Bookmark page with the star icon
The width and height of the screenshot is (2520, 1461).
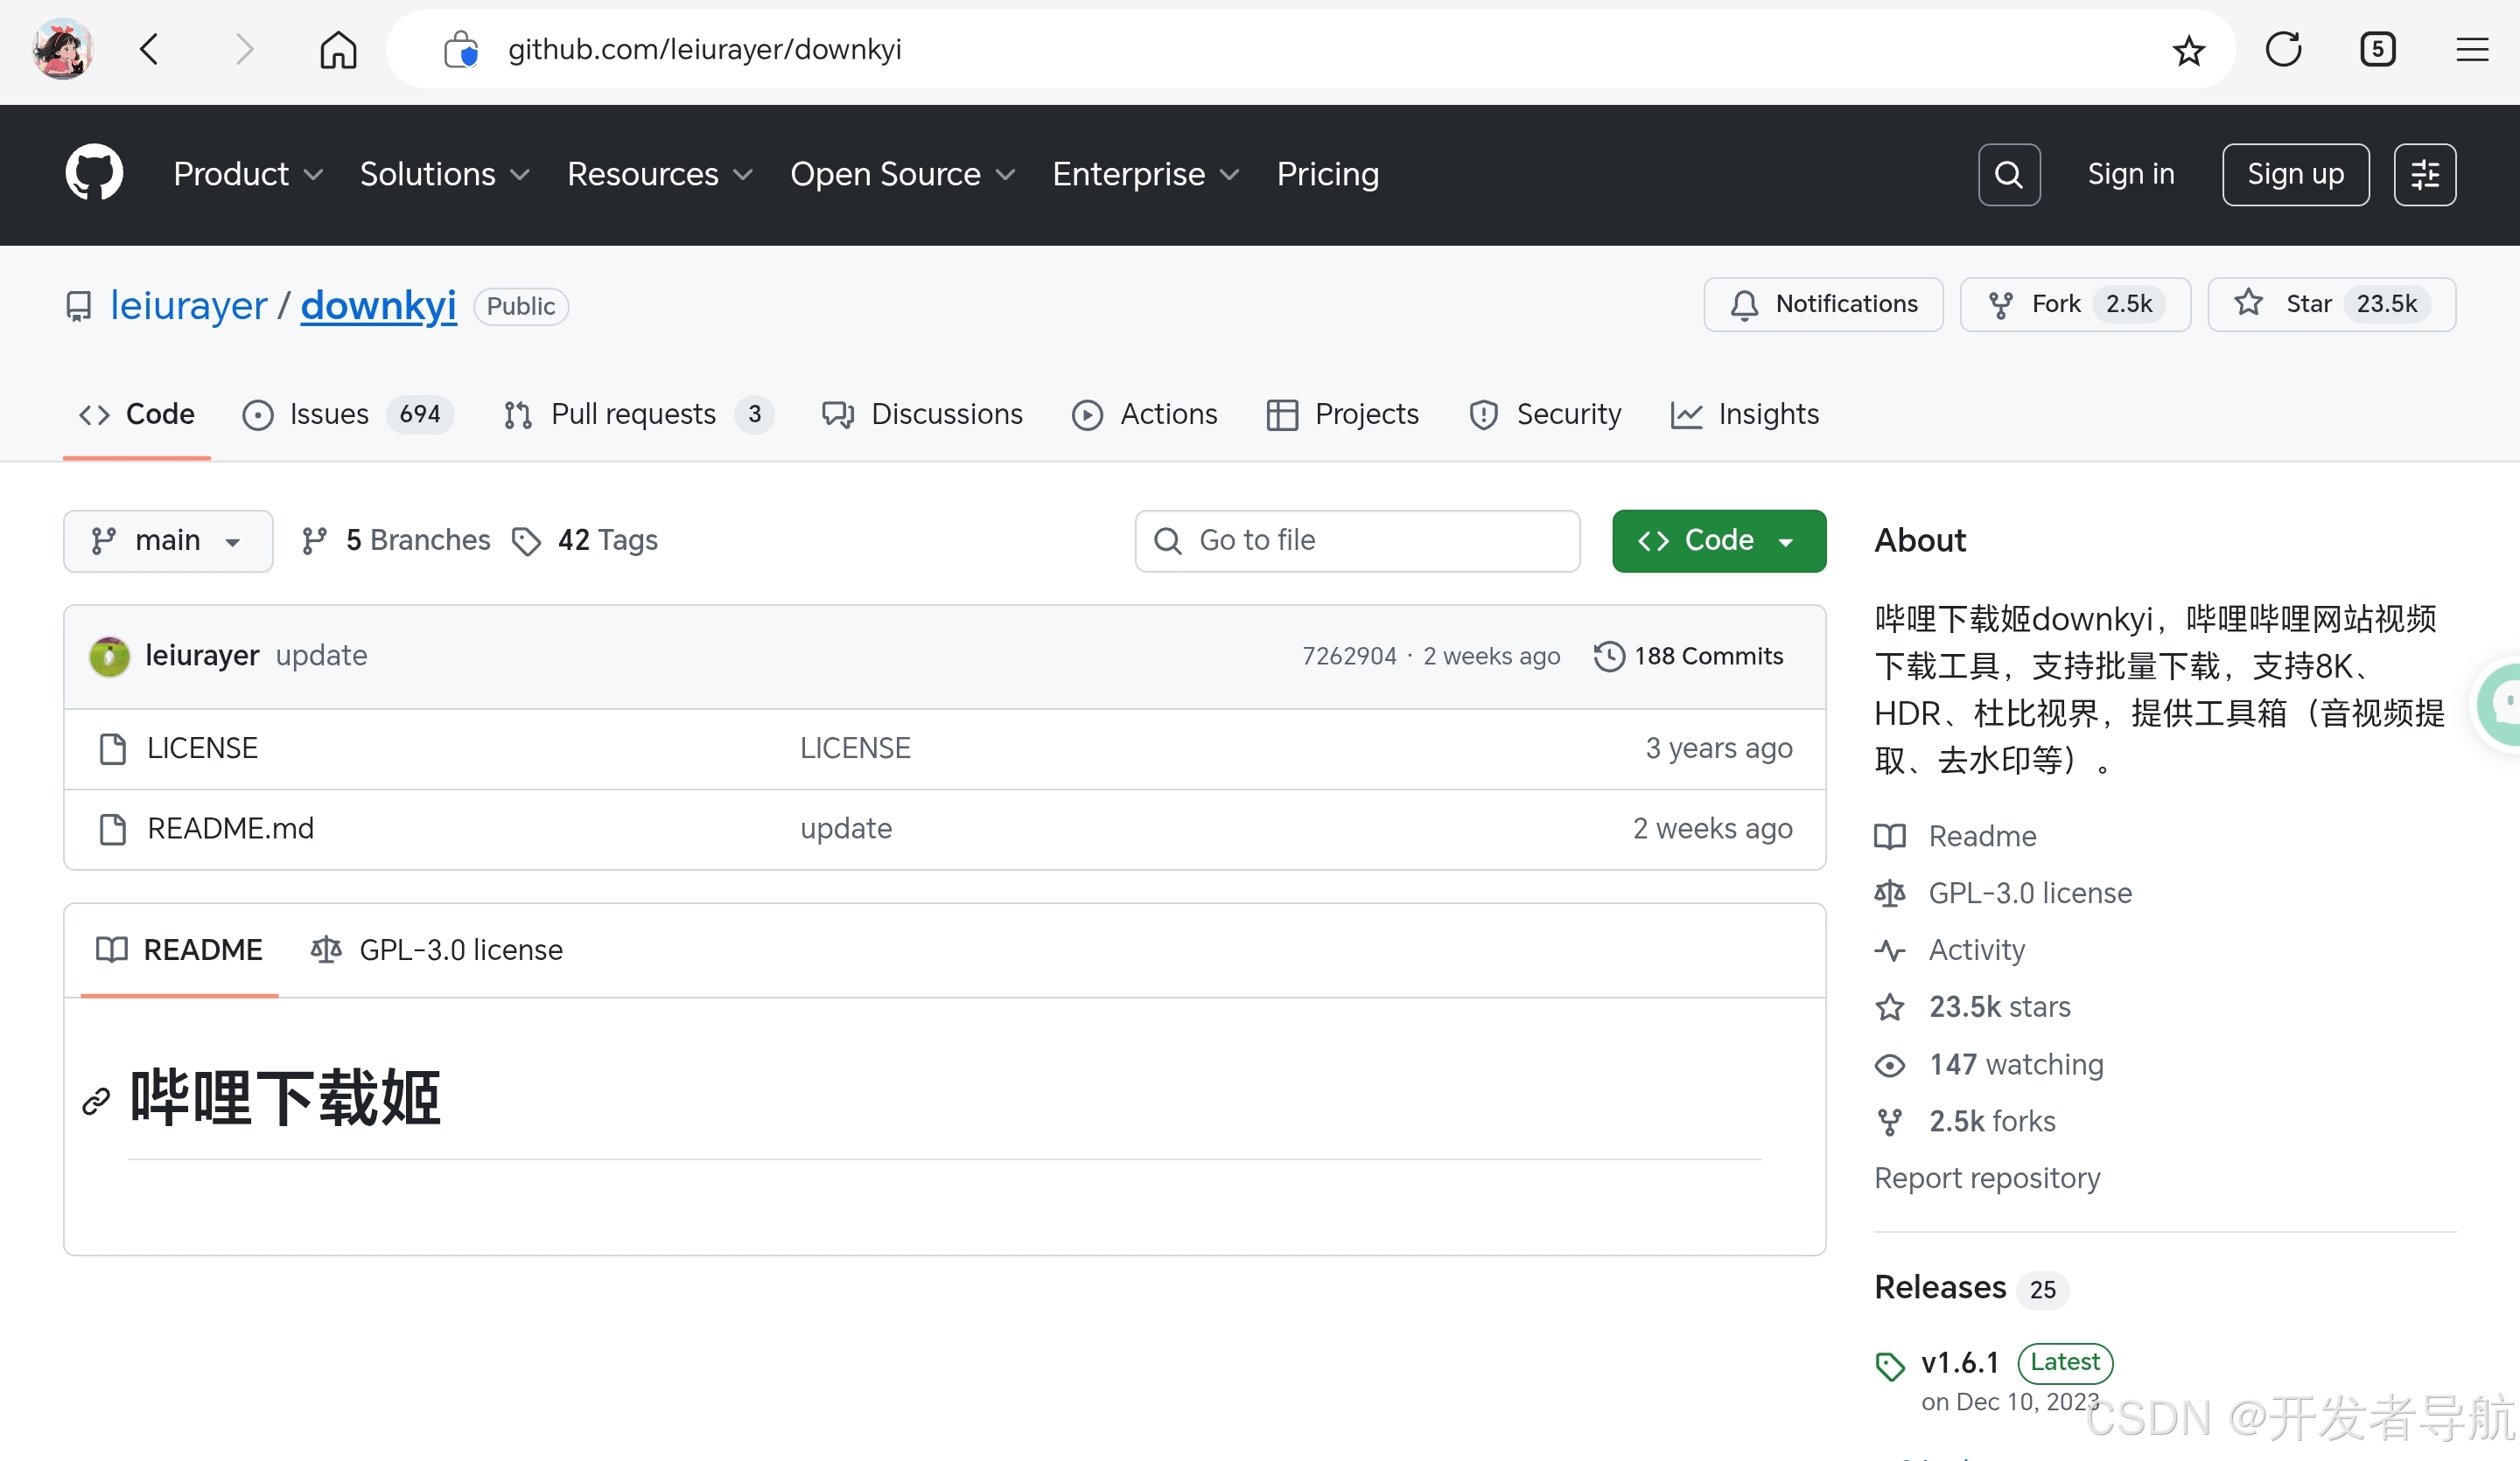point(2189,49)
